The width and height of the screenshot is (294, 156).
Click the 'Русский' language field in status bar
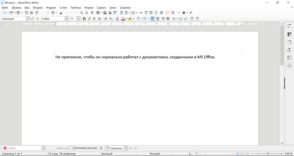[154, 153]
